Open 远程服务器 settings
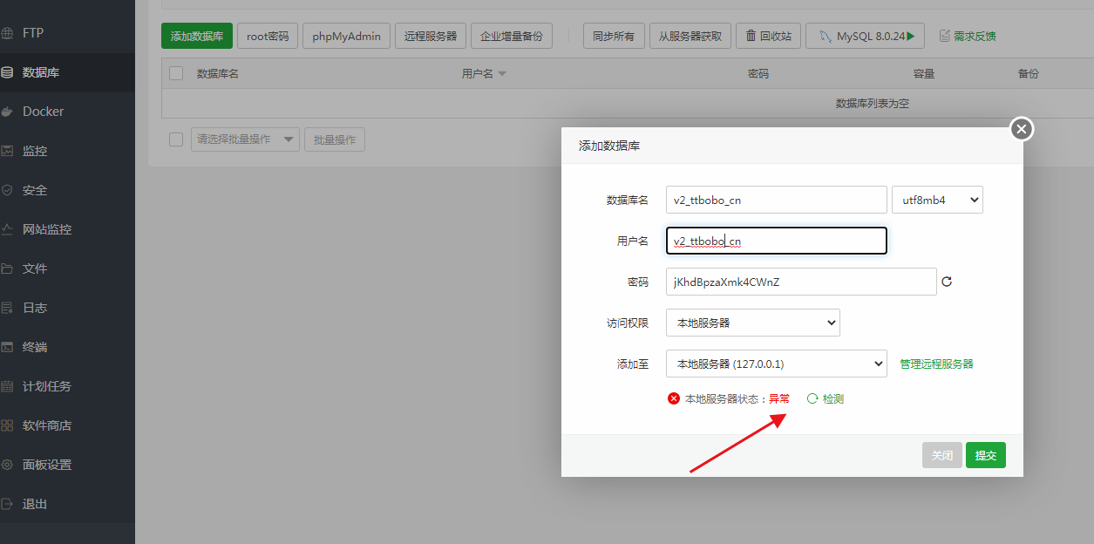 pos(431,36)
